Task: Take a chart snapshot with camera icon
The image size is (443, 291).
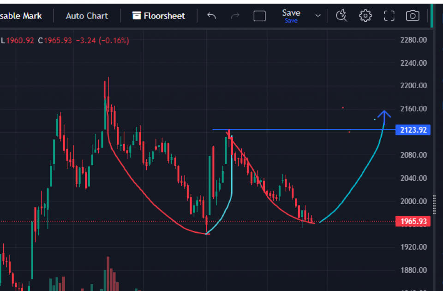Action: 413,16
